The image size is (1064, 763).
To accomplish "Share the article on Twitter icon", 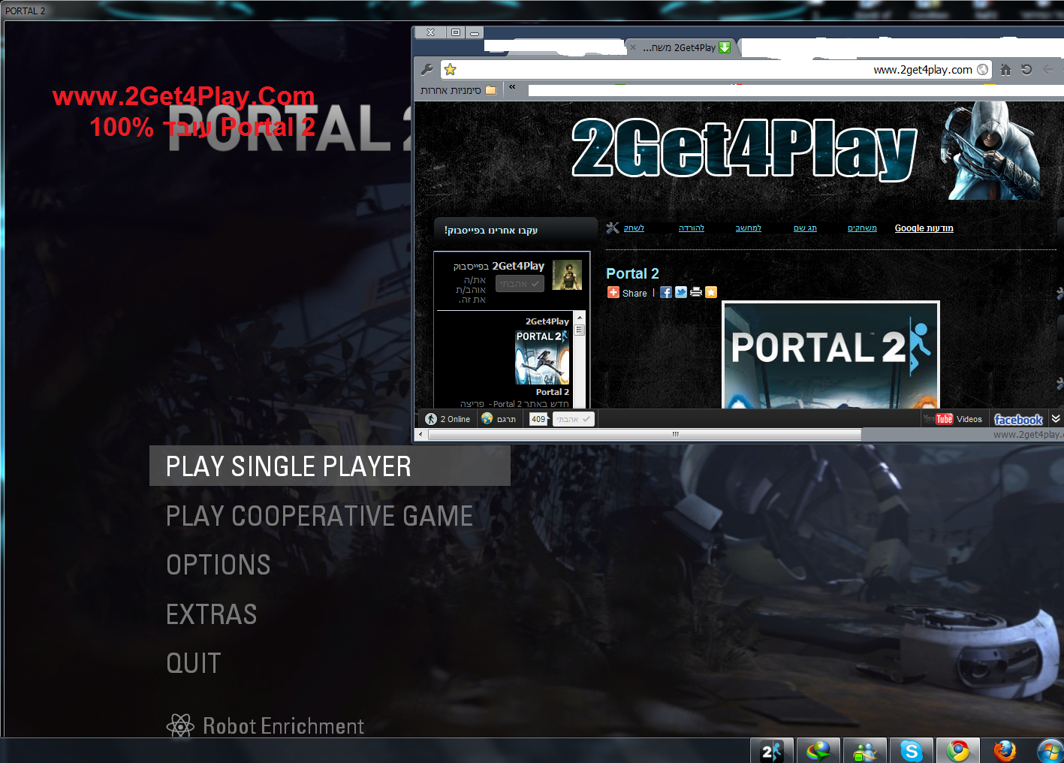I will 681,292.
